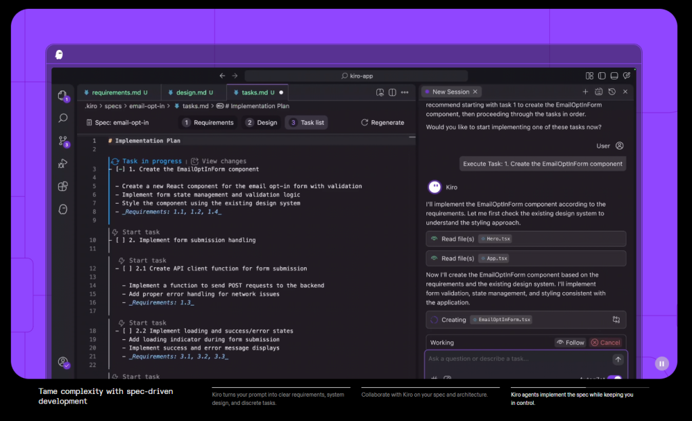Open the App.tsx file chip
The height and width of the screenshot is (421, 692).
[494, 258]
